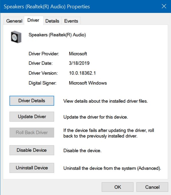
Task: Click the window title Speakers Properties
Action: (47, 7)
